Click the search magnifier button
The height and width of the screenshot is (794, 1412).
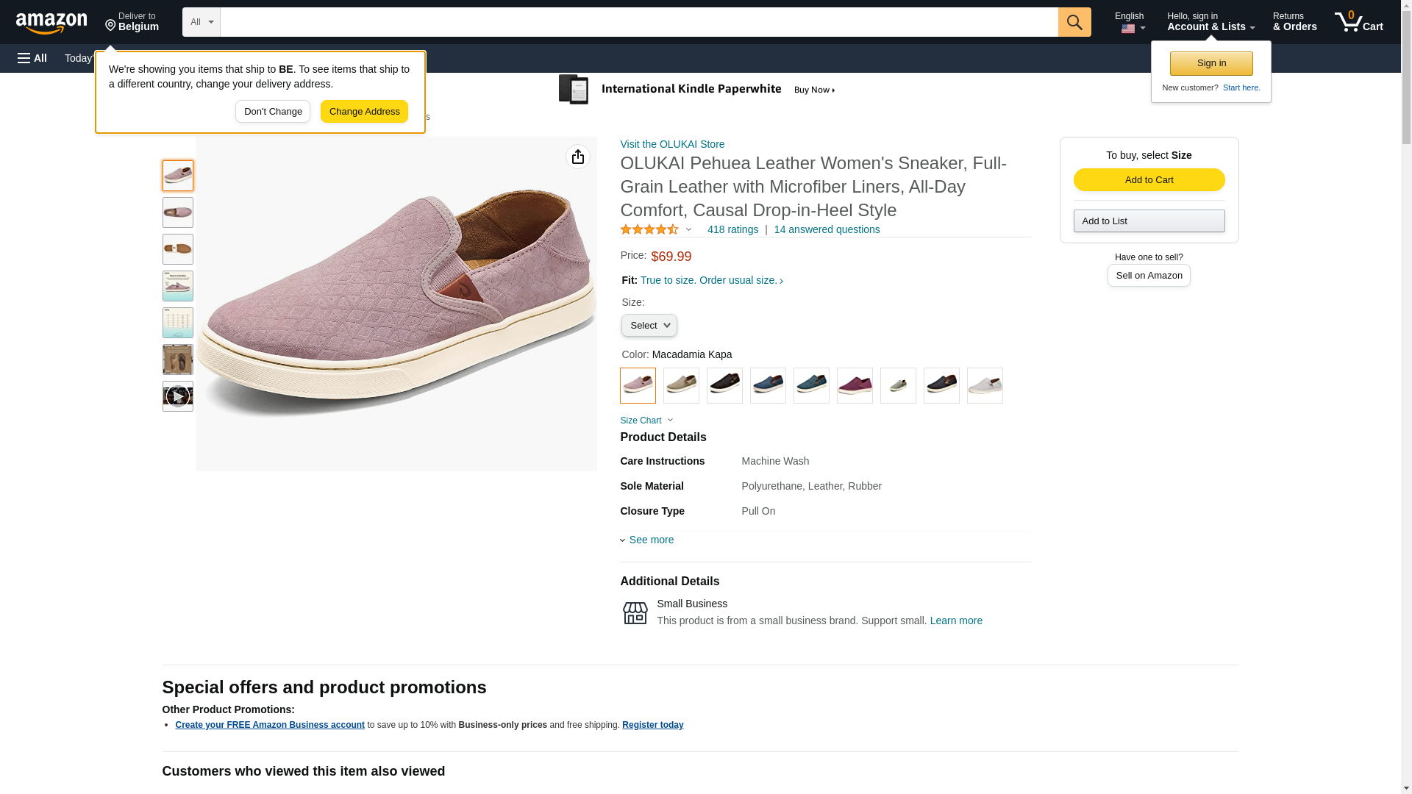point(1074,22)
